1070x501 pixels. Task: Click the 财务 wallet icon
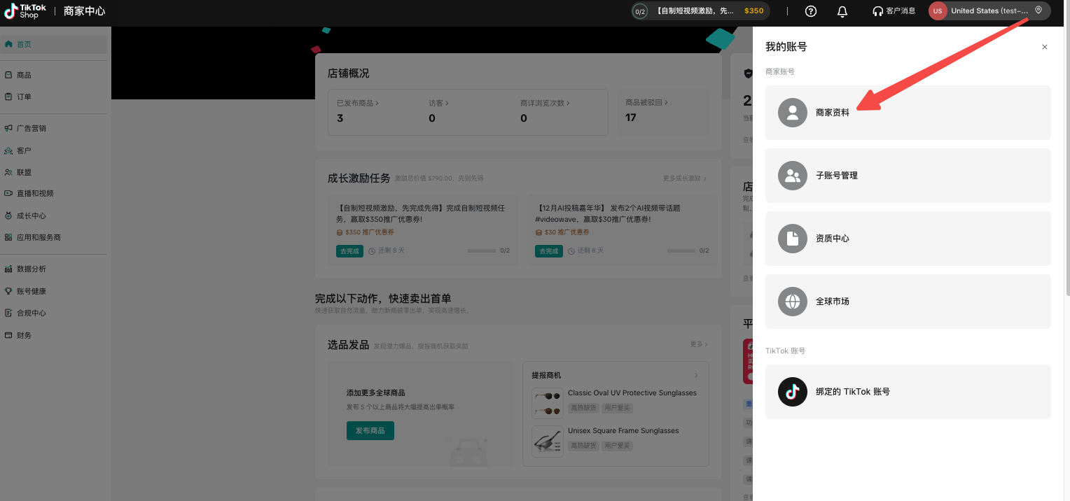click(8, 335)
